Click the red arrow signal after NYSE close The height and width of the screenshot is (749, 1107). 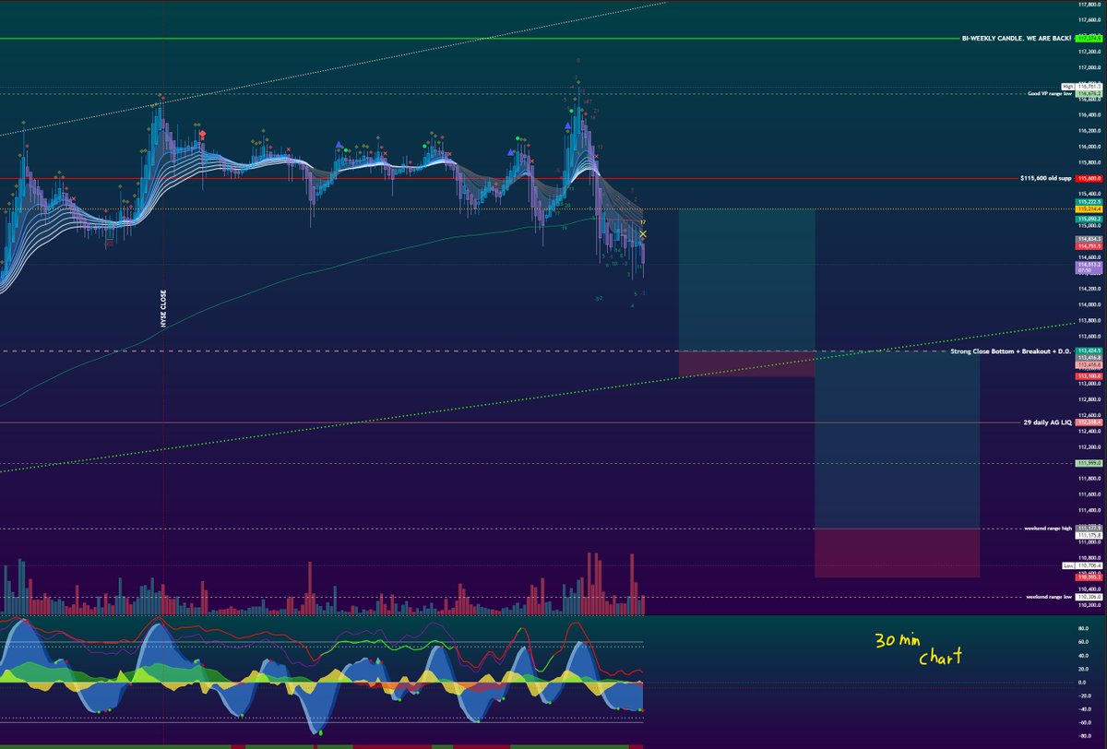pos(202,135)
